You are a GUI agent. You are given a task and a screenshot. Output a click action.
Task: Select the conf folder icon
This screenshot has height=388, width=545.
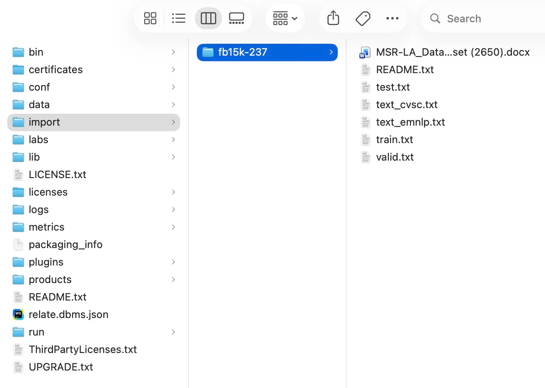[x=18, y=87]
